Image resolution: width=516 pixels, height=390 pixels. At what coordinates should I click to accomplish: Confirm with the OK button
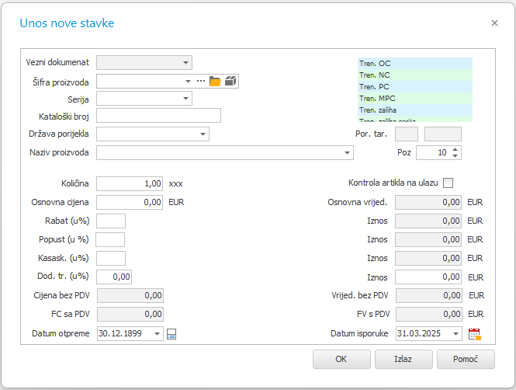tap(341, 359)
